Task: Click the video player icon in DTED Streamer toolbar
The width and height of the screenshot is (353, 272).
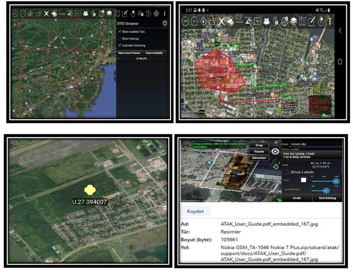Action: click(78, 13)
